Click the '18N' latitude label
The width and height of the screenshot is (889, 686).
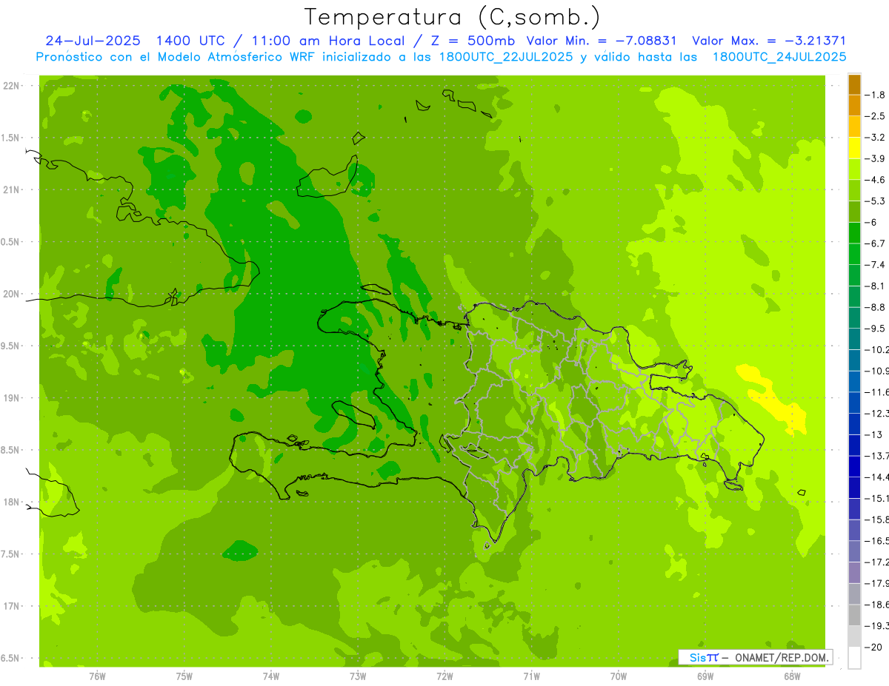tap(12, 502)
